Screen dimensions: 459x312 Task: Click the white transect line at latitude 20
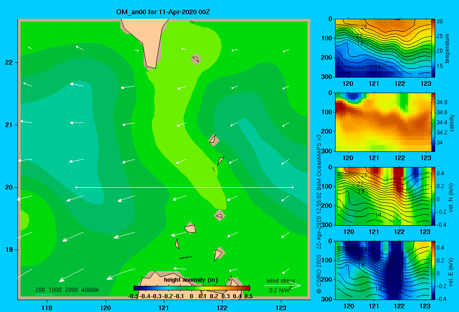(185, 187)
